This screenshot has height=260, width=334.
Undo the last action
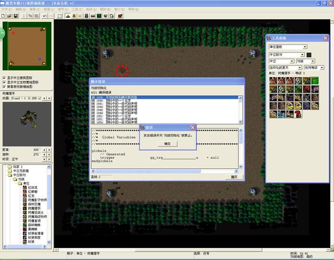coord(45,16)
